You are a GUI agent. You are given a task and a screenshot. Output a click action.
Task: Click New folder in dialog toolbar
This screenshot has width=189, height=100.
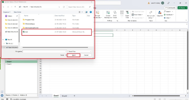pos(18,12)
